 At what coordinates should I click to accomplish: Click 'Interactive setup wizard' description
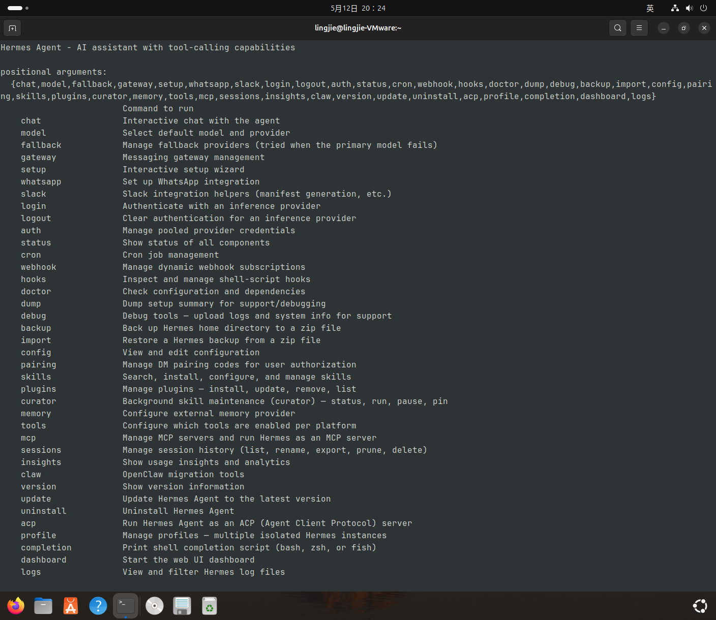coord(184,170)
